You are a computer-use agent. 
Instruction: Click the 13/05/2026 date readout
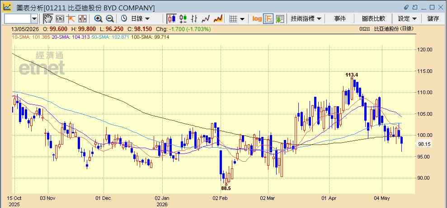[25, 29]
